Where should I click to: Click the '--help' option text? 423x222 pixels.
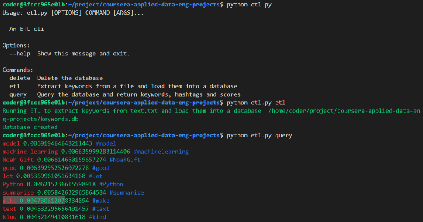(x=20, y=54)
